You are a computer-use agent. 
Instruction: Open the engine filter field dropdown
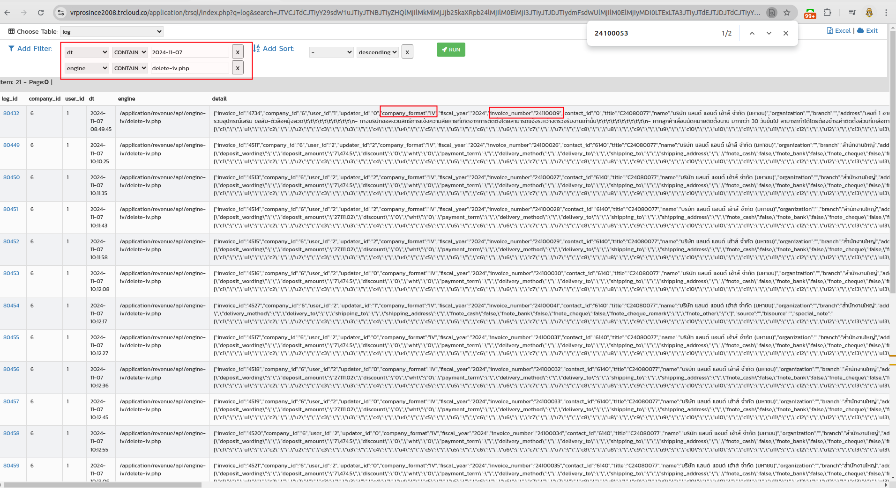point(87,68)
